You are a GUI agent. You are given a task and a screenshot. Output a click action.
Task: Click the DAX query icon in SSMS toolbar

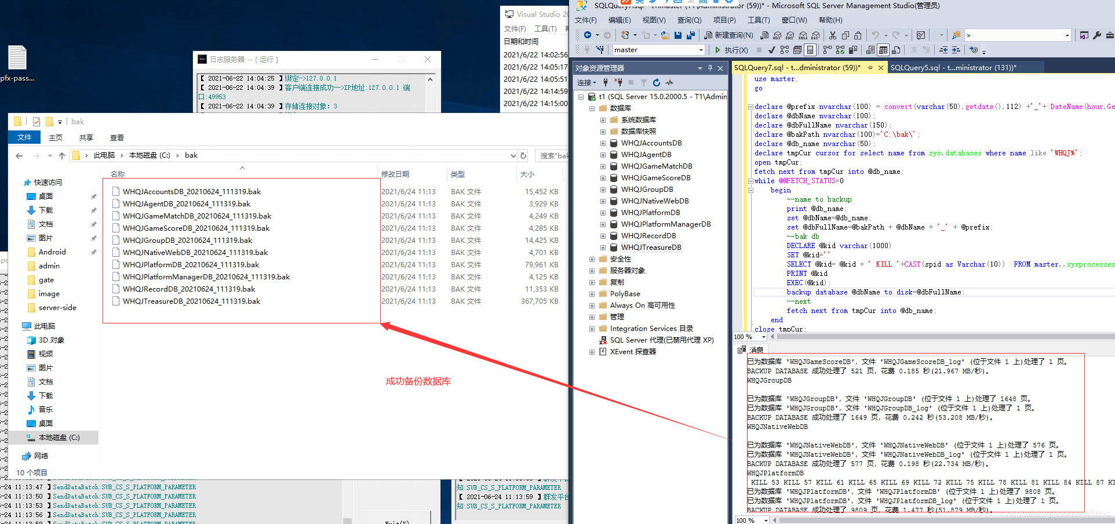click(x=815, y=35)
